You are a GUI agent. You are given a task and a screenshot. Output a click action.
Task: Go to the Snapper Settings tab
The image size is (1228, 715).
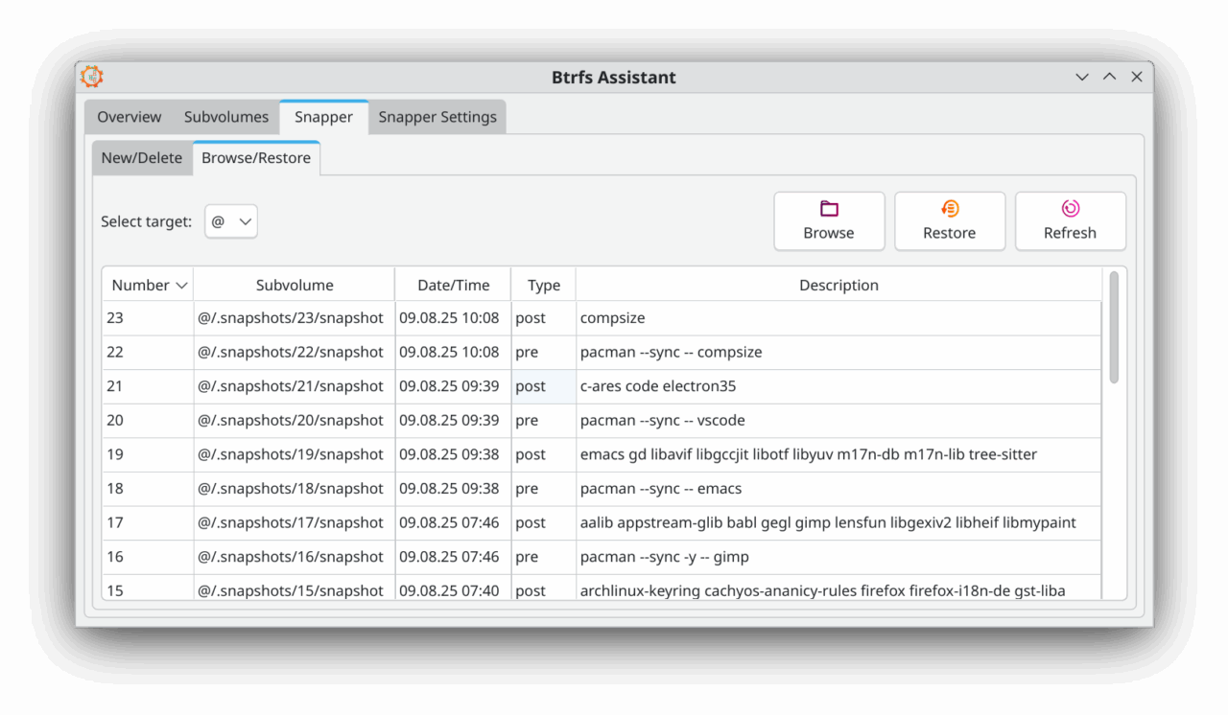[437, 117]
